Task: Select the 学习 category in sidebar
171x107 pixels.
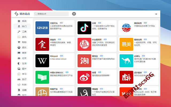Action: [22, 74]
